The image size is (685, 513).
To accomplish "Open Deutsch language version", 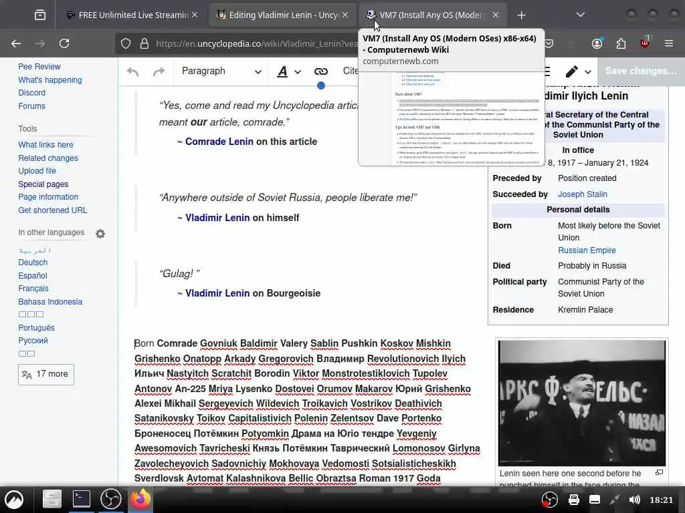I will pos(33,263).
